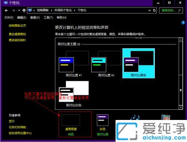Open the 彩色 高对比度 color icon
The height and width of the screenshot is (142, 187).
pos(102,120)
